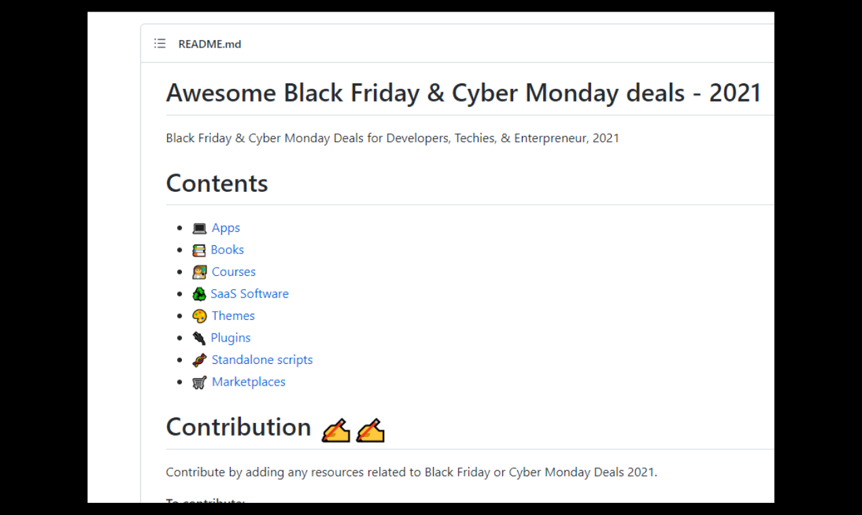The width and height of the screenshot is (862, 515).
Task: Click the teacher emoji next to Courses
Action: pos(199,272)
